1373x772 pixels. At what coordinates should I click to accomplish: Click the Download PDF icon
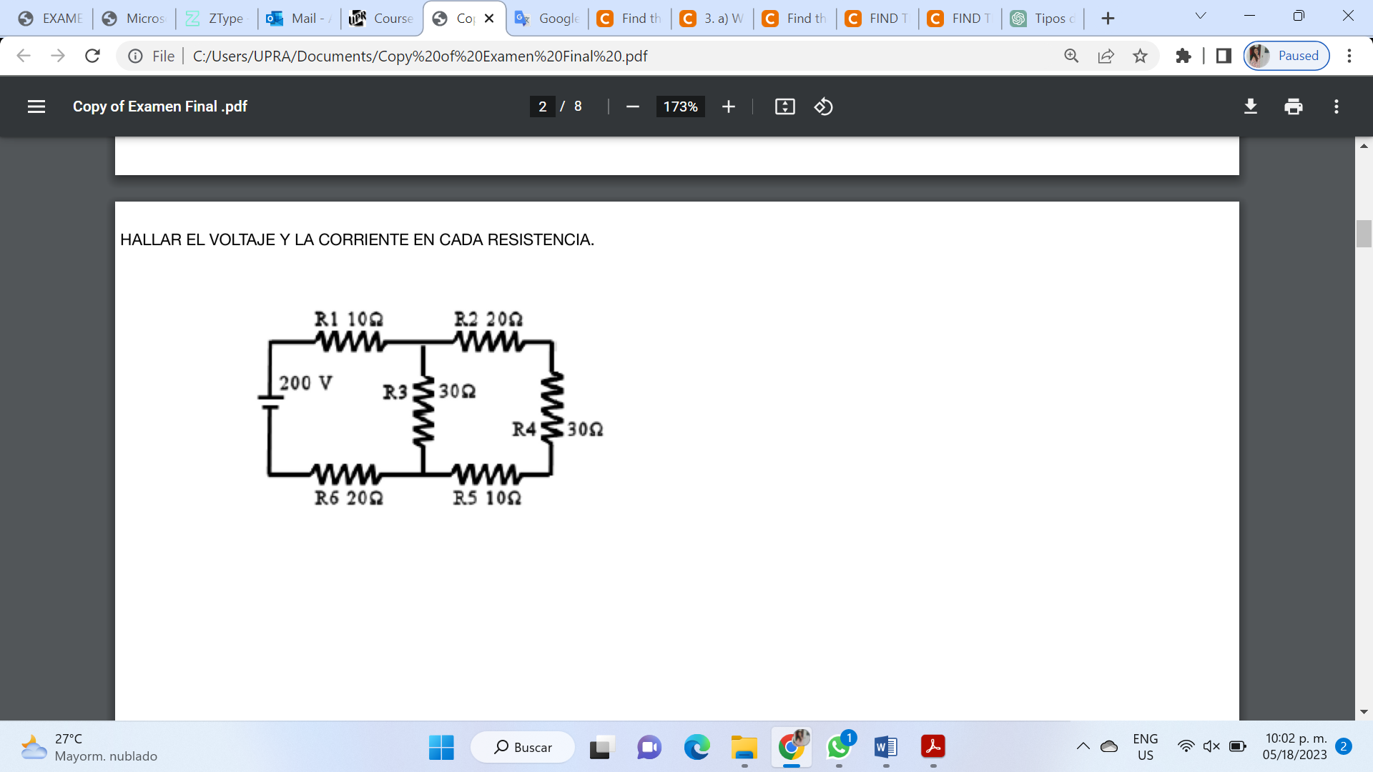click(x=1250, y=107)
